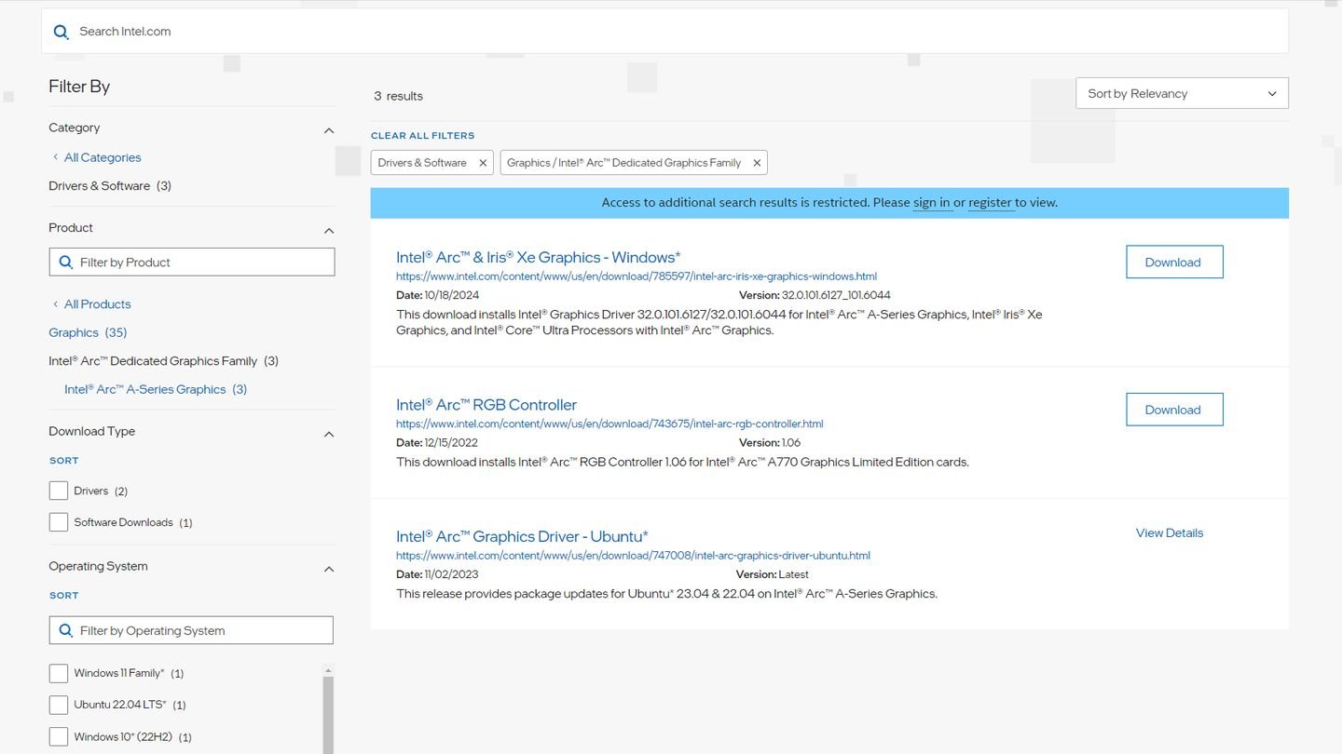Check the Software Downloads checkbox
The width and height of the screenshot is (1342, 754).
(59, 522)
